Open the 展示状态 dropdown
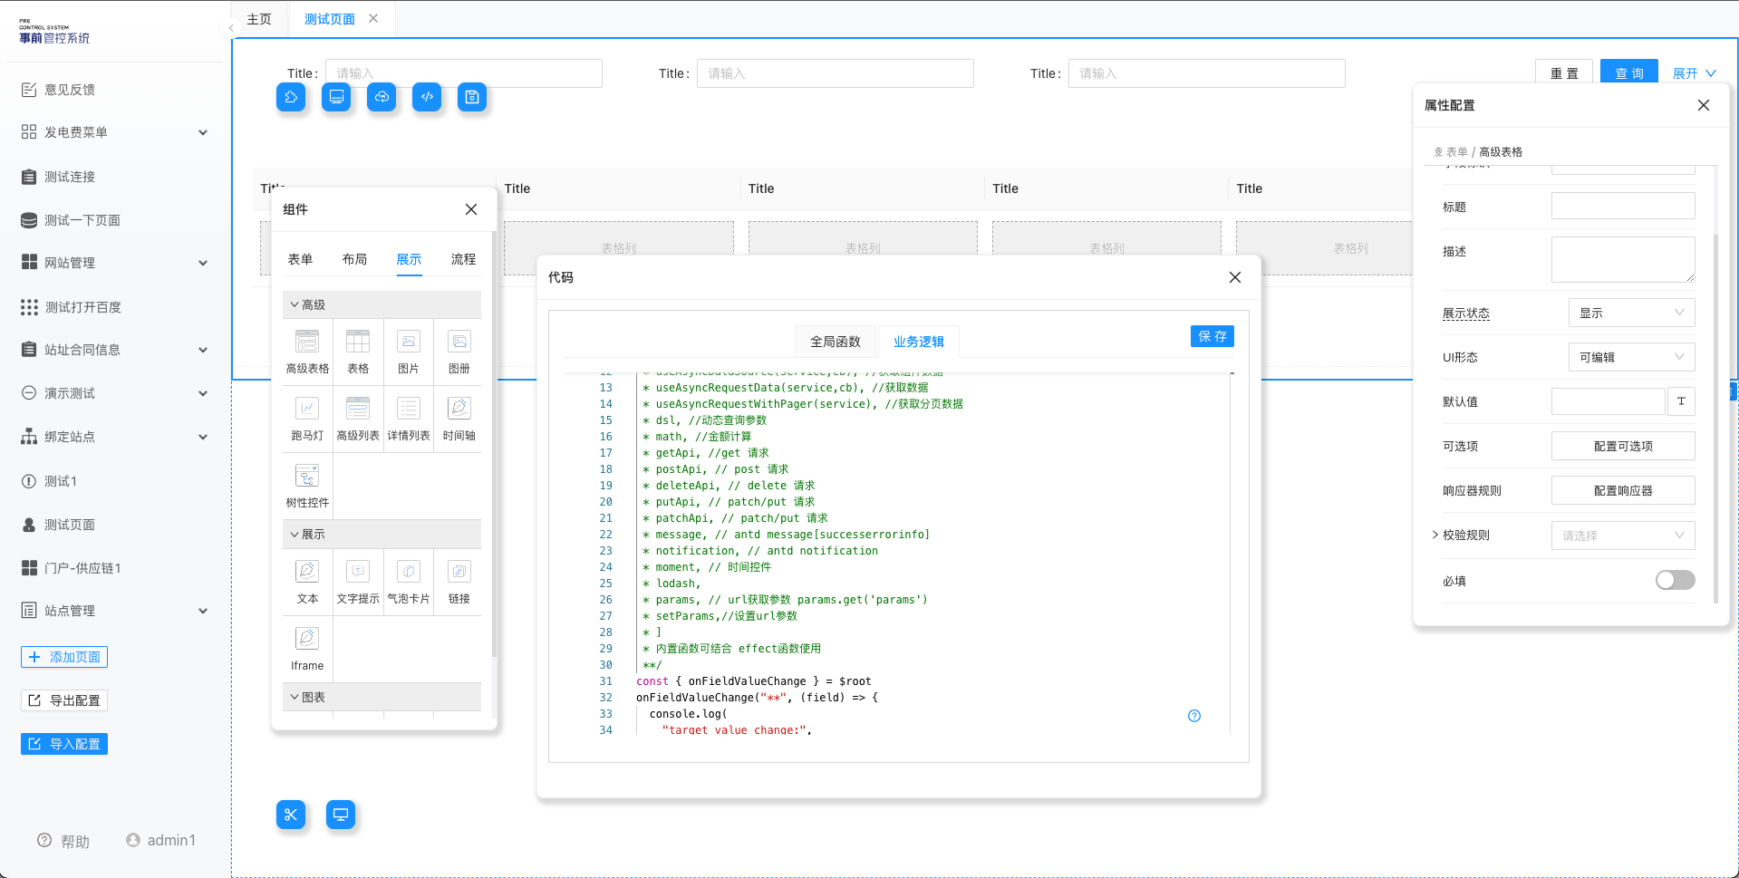1739x878 pixels. (x=1631, y=313)
